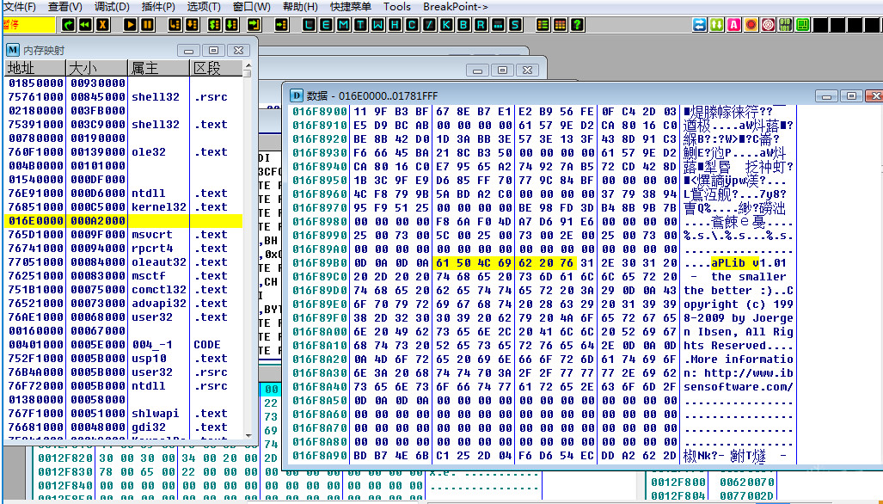Open the 查看(V) menu

tap(65, 7)
